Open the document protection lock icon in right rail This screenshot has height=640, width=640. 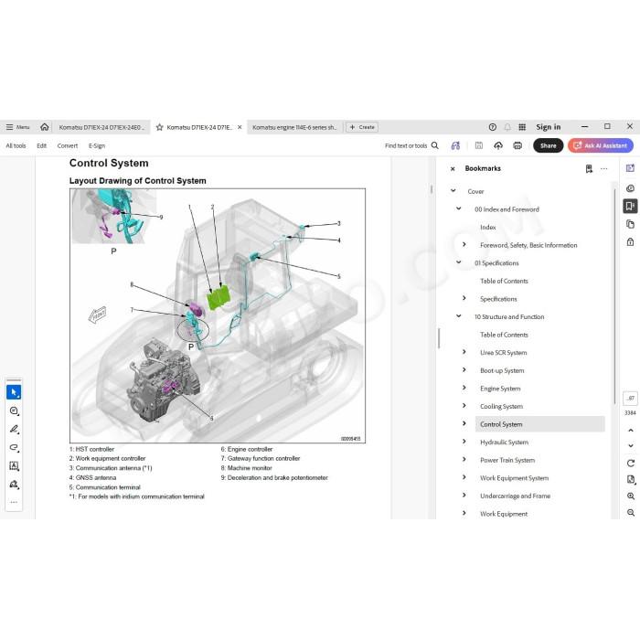pos(630,242)
